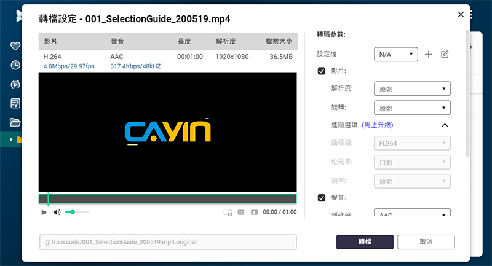This screenshot has width=492, height=266.
Task: Click the crop region icon below preview
Action: tap(228, 213)
